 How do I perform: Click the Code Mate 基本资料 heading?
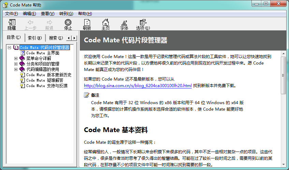click(116, 130)
